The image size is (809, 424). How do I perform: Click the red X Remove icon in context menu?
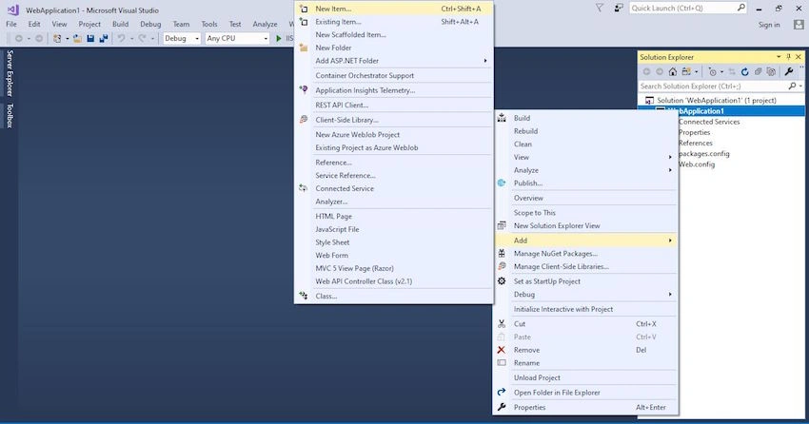501,350
